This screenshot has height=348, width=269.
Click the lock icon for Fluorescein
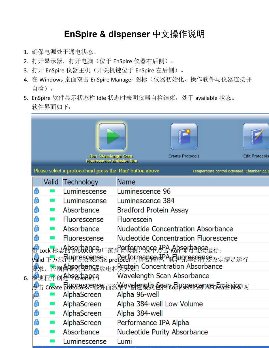tap(37, 219)
